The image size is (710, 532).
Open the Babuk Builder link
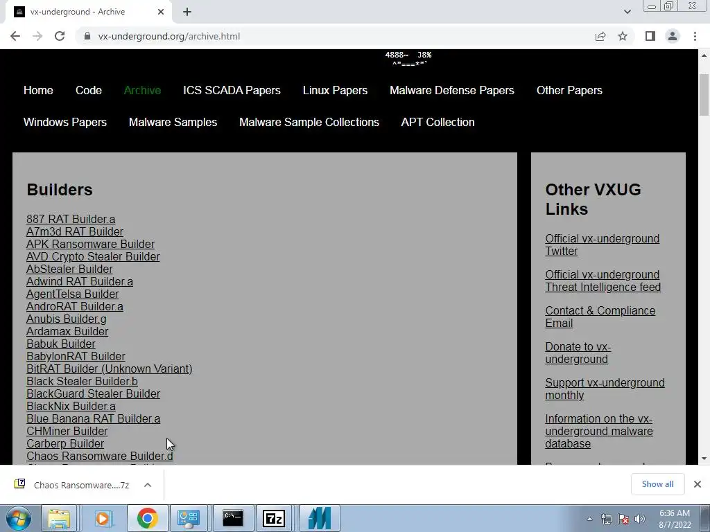tap(61, 344)
